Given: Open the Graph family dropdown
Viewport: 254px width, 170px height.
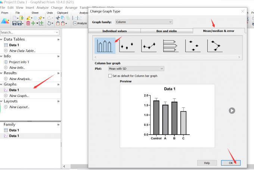Looking at the screenshot, I should pyautogui.click(x=144, y=22).
